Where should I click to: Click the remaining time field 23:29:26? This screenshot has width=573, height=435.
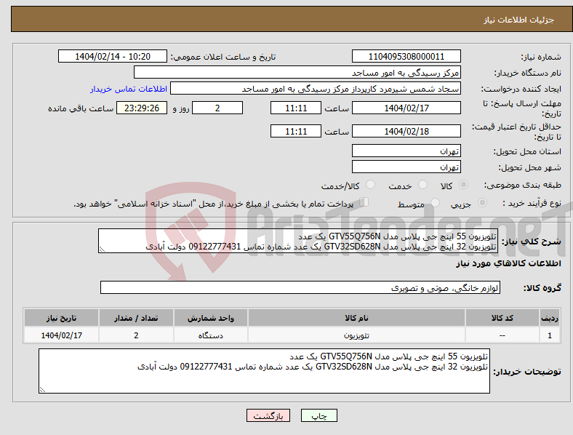point(142,108)
